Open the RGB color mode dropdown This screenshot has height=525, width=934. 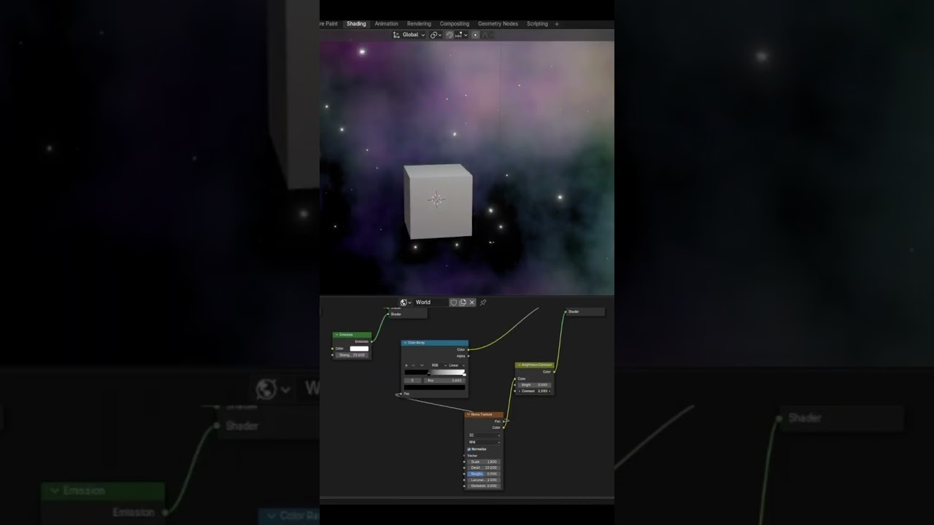[x=439, y=365]
